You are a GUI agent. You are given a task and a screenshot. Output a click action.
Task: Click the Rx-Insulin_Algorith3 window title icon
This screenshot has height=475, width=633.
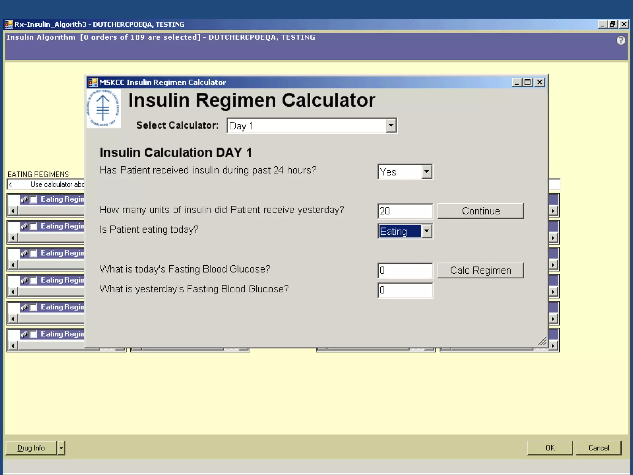click(x=9, y=24)
